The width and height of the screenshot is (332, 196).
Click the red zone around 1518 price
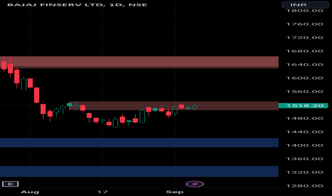click(174, 106)
